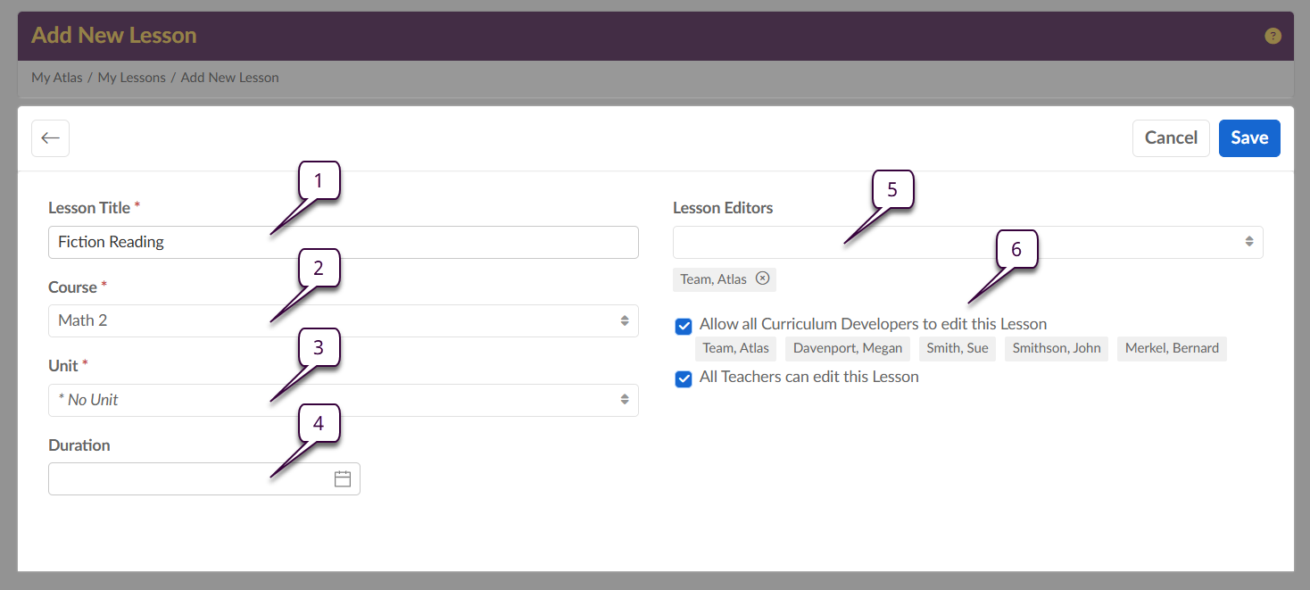1310x590 pixels.
Task: Uncheck Allow all Curriculum Developers checkbox
Action: [684, 326]
